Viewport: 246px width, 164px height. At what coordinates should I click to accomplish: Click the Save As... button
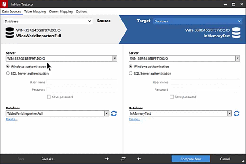48,159
